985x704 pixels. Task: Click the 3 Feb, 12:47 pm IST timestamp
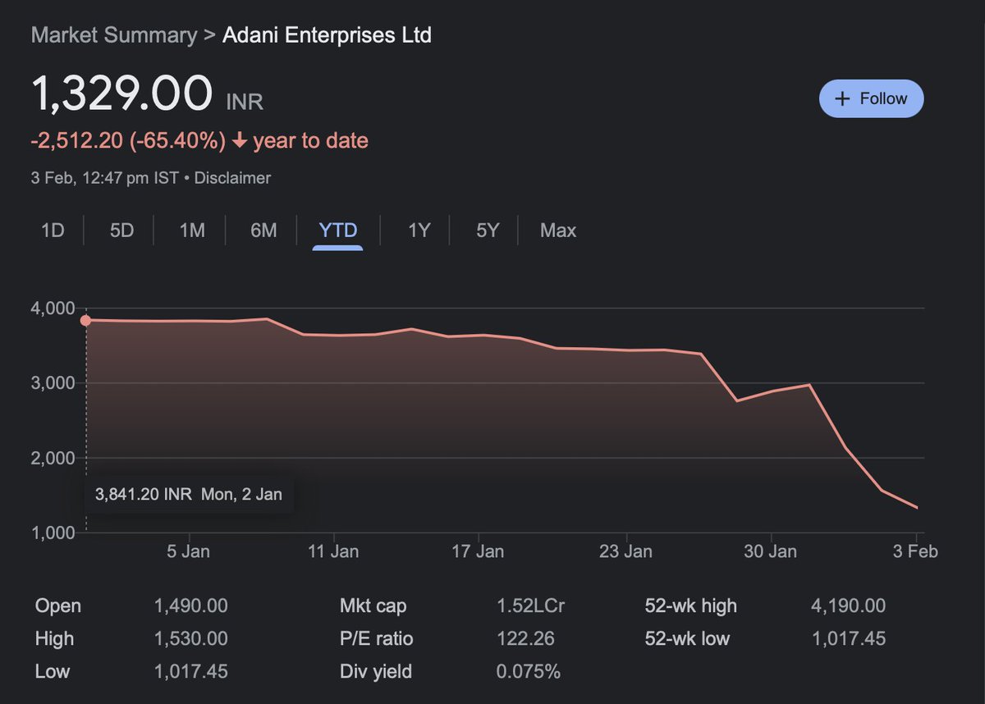104,177
